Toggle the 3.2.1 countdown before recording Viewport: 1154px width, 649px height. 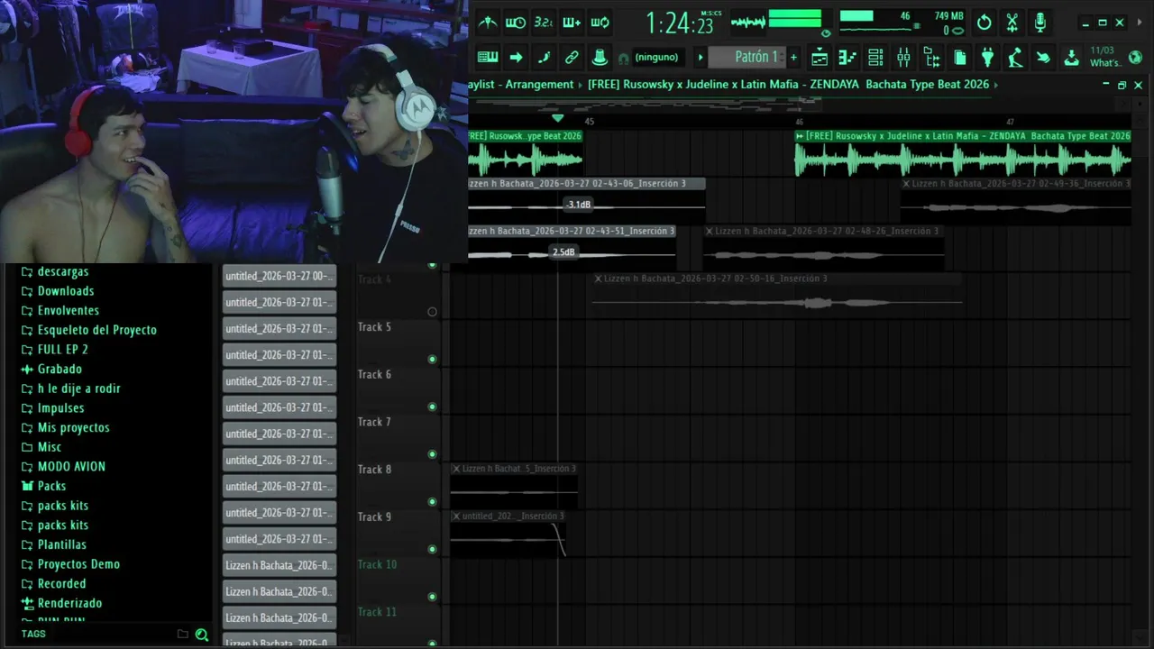pos(544,23)
